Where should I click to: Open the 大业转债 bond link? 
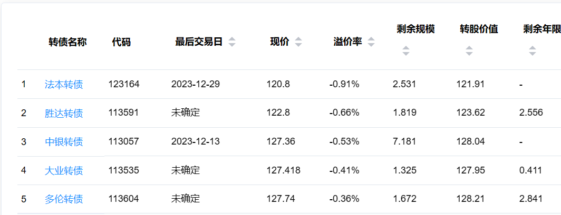click(x=64, y=170)
